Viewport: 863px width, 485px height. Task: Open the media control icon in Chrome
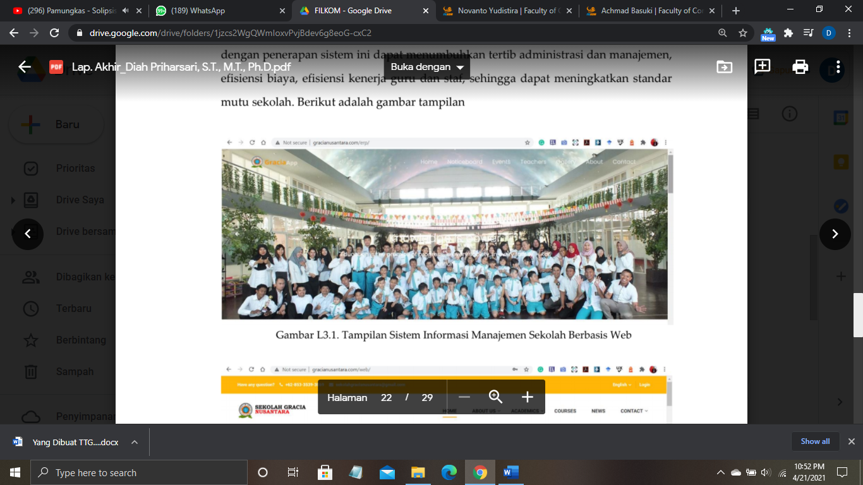coord(808,33)
